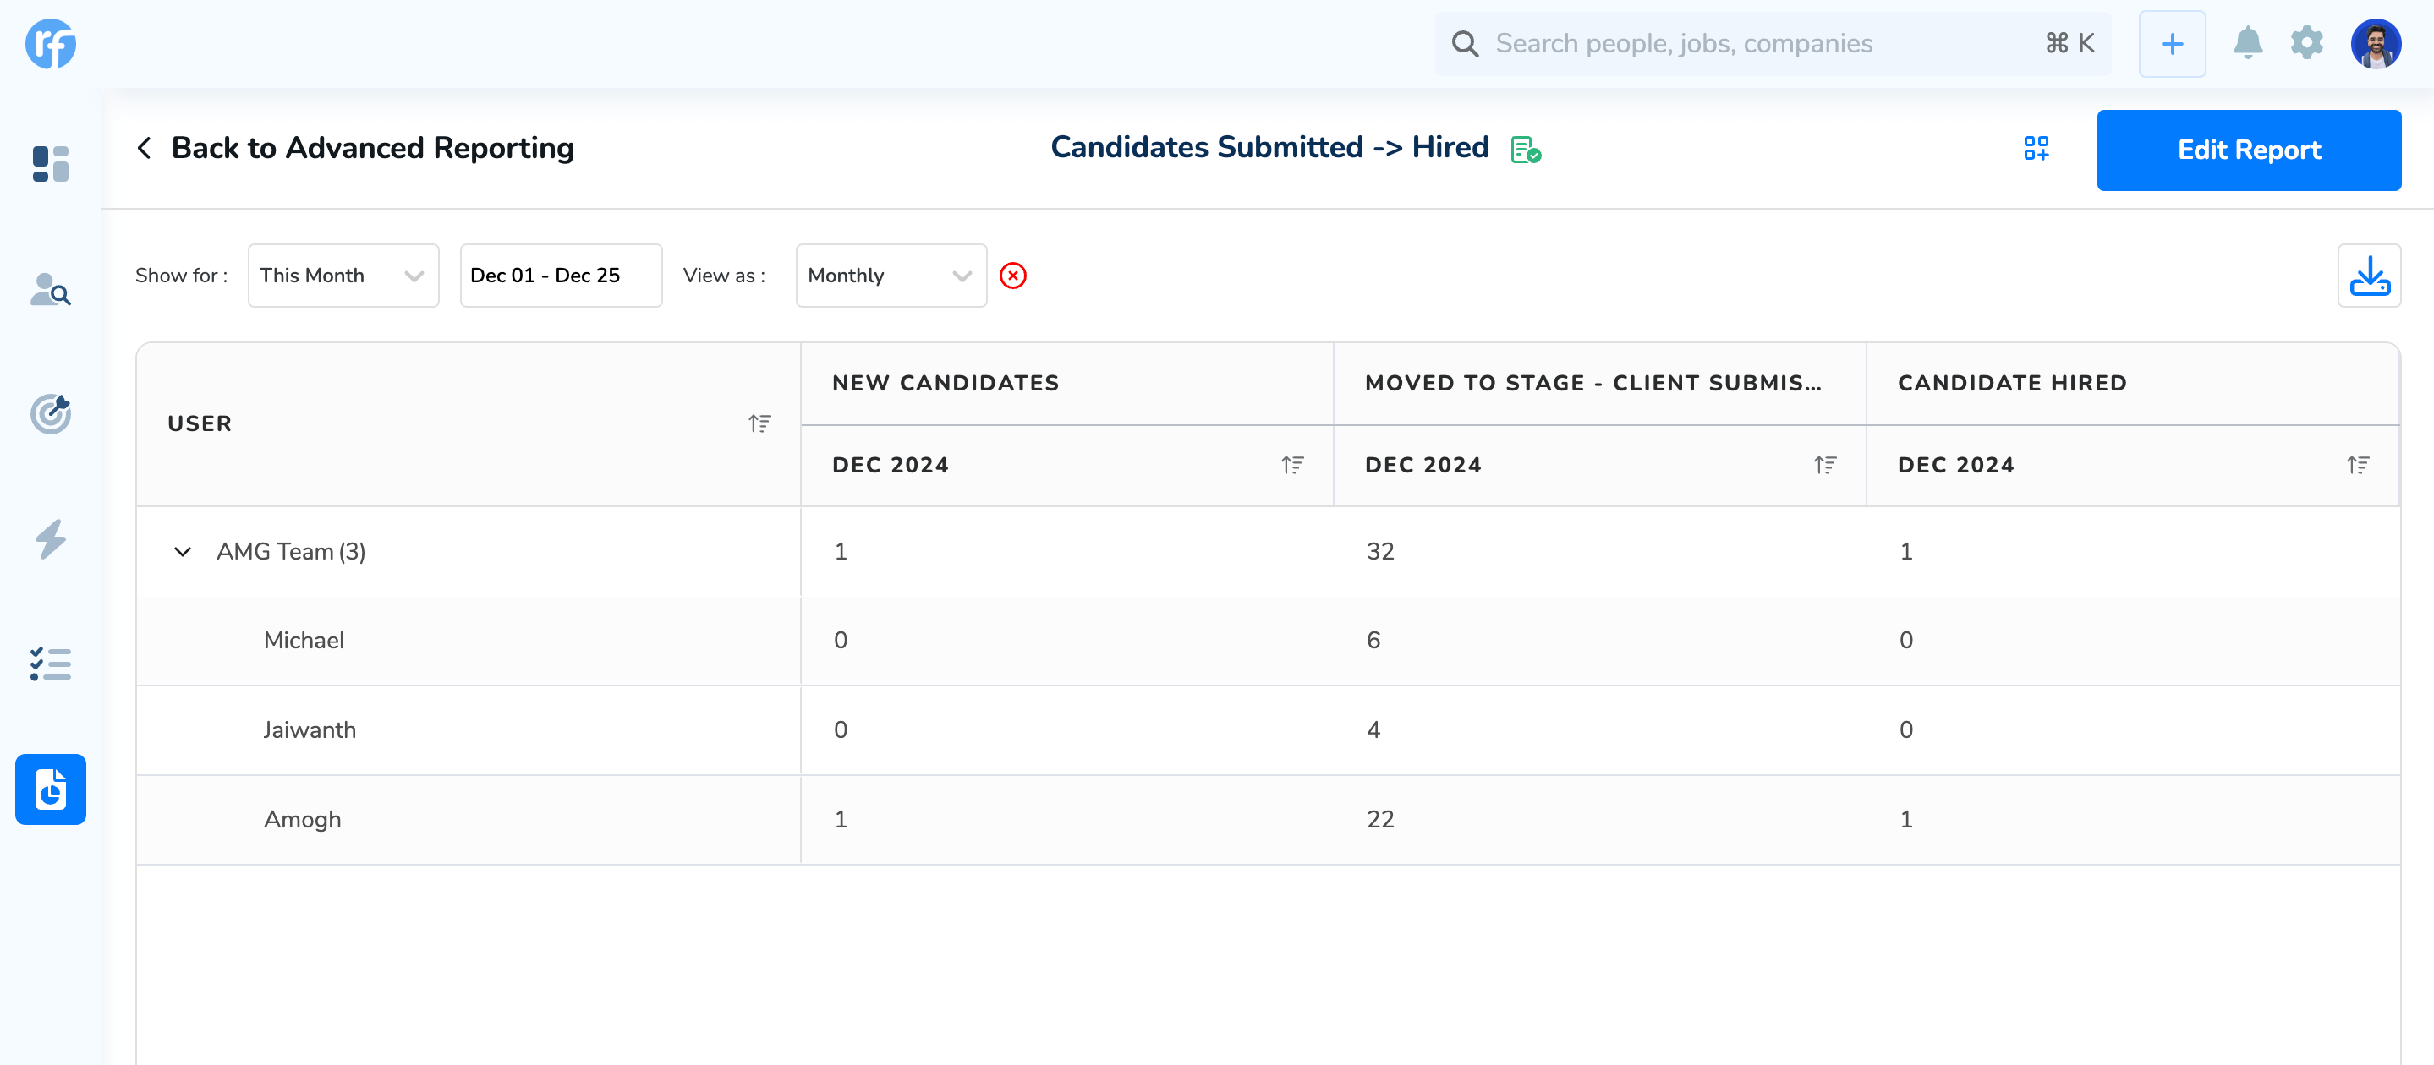The width and height of the screenshot is (2434, 1065).
Task: Open the target goals sidebar icon
Action: click(50, 413)
